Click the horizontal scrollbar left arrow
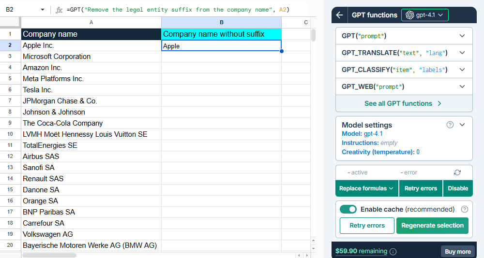This screenshot has height=258, width=484. tap(300, 255)
